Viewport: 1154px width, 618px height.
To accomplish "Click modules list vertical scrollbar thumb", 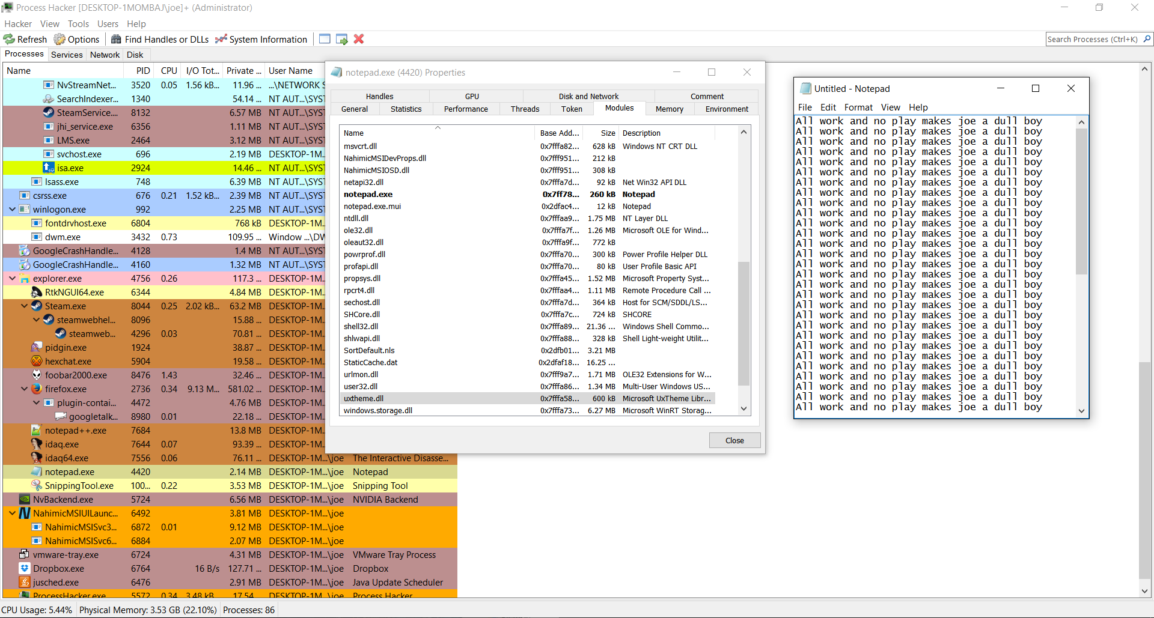I will coord(743,323).
